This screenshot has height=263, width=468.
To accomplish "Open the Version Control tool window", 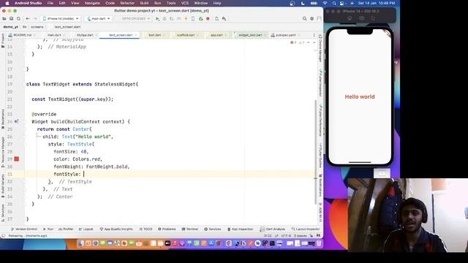I will 24,229.
